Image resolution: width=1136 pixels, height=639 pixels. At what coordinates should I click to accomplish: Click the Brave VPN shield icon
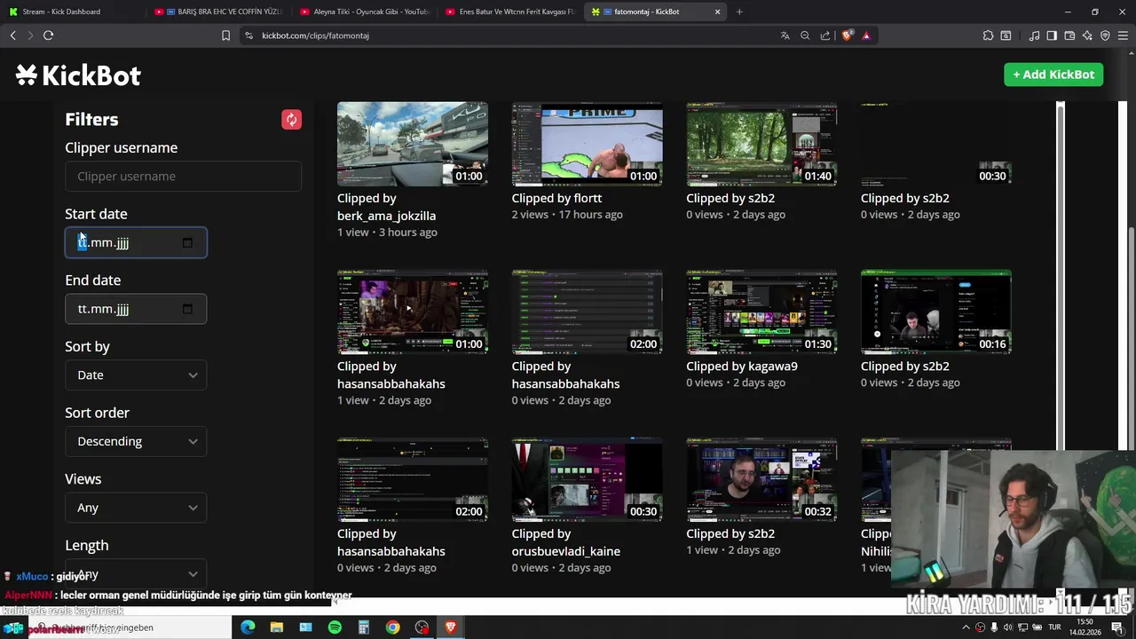1105,35
